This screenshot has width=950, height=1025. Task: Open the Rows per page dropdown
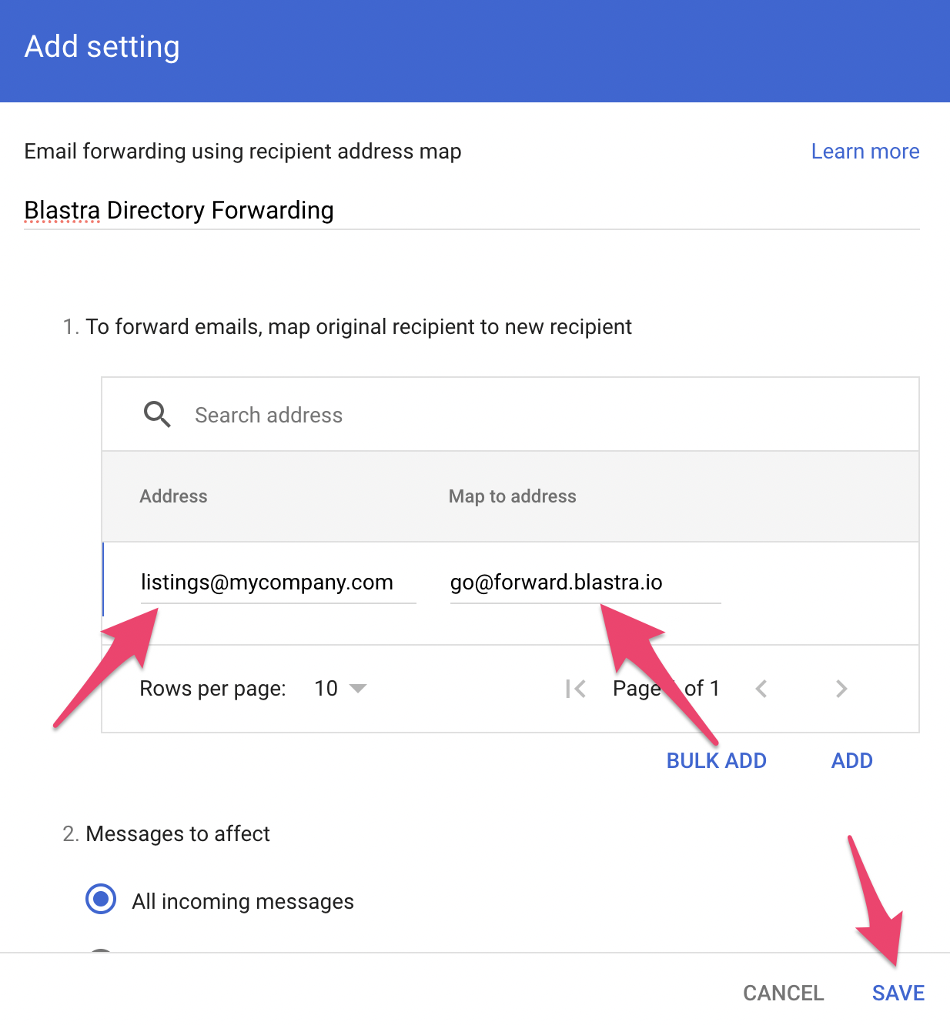(340, 689)
